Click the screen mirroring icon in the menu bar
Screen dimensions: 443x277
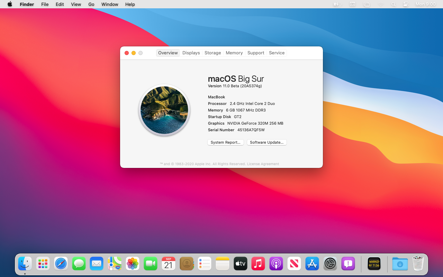pyautogui.click(x=367, y=4)
